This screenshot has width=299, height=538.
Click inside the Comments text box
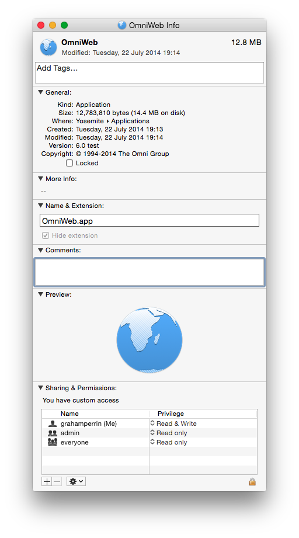tap(149, 272)
